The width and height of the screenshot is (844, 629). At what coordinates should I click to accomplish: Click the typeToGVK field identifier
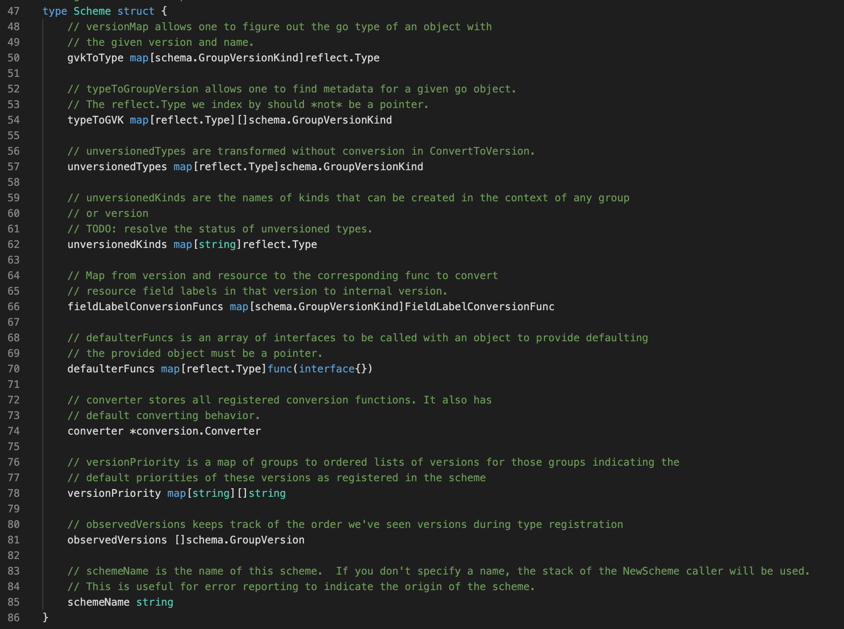coord(95,120)
